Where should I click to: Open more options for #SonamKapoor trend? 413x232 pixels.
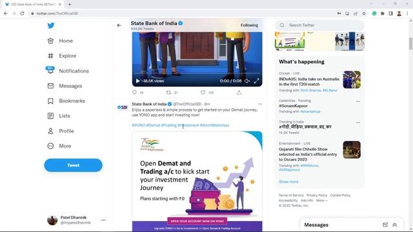(x=358, y=101)
